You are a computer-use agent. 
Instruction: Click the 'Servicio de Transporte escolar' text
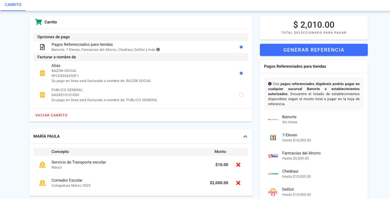point(79,162)
